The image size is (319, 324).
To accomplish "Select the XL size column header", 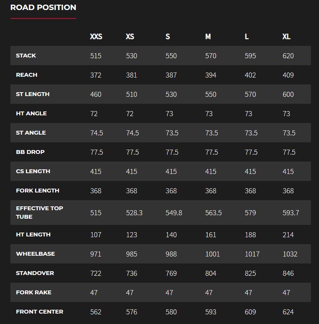I will click(286, 37).
